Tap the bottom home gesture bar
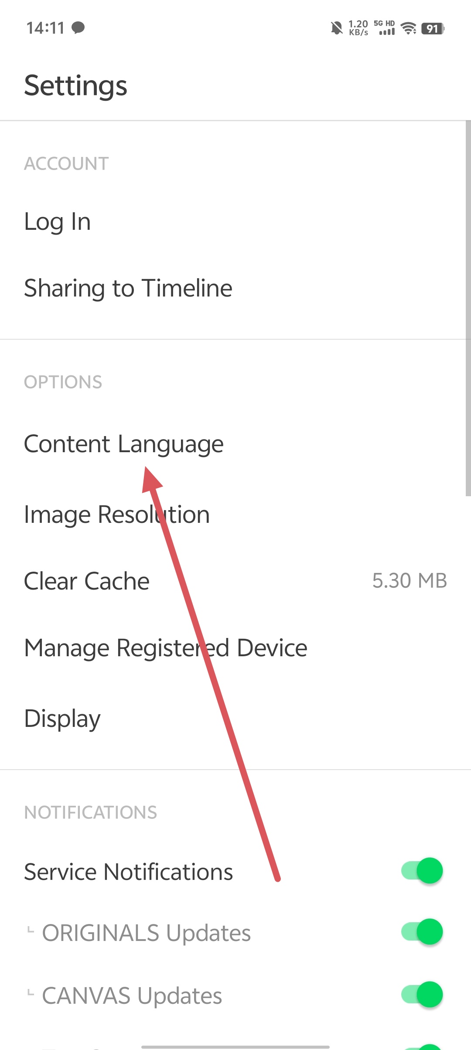This screenshot has width=471, height=1050. pos(235,1047)
